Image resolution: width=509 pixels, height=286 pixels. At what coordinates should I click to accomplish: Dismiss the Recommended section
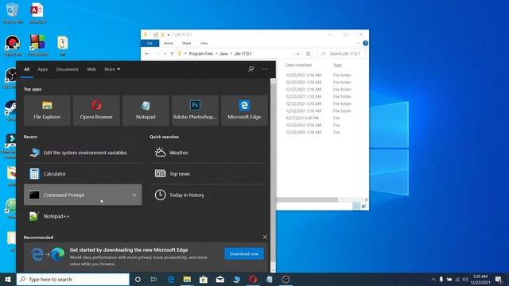click(x=265, y=238)
